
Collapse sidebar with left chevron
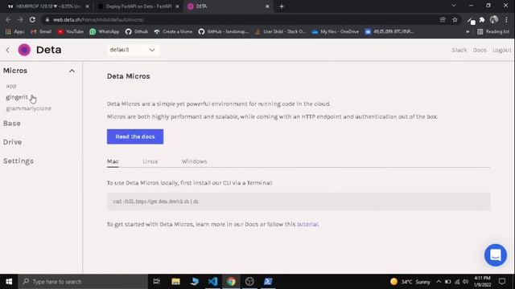click(7, 50)
